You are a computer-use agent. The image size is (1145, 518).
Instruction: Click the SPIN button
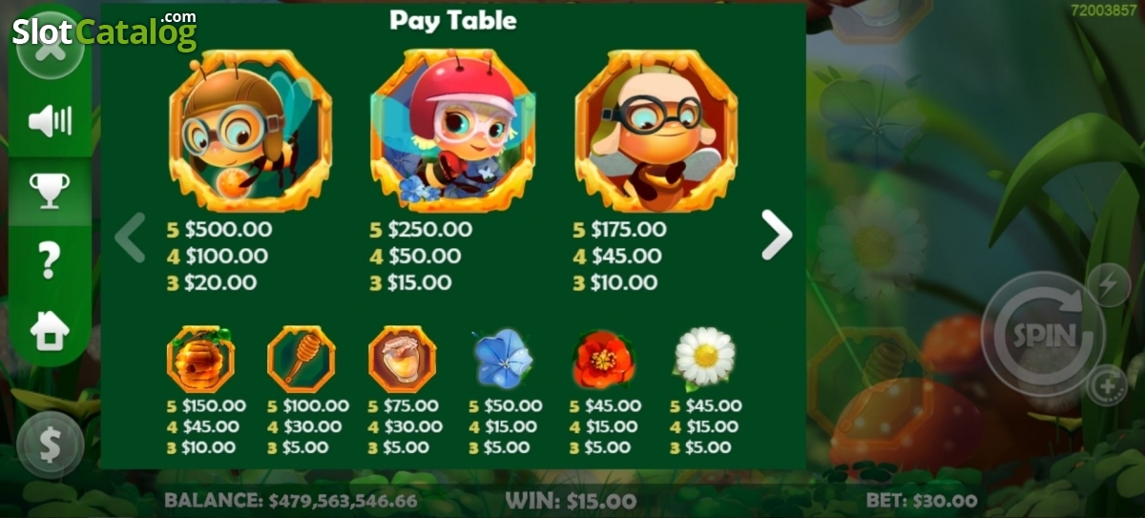click(1044, 335)
